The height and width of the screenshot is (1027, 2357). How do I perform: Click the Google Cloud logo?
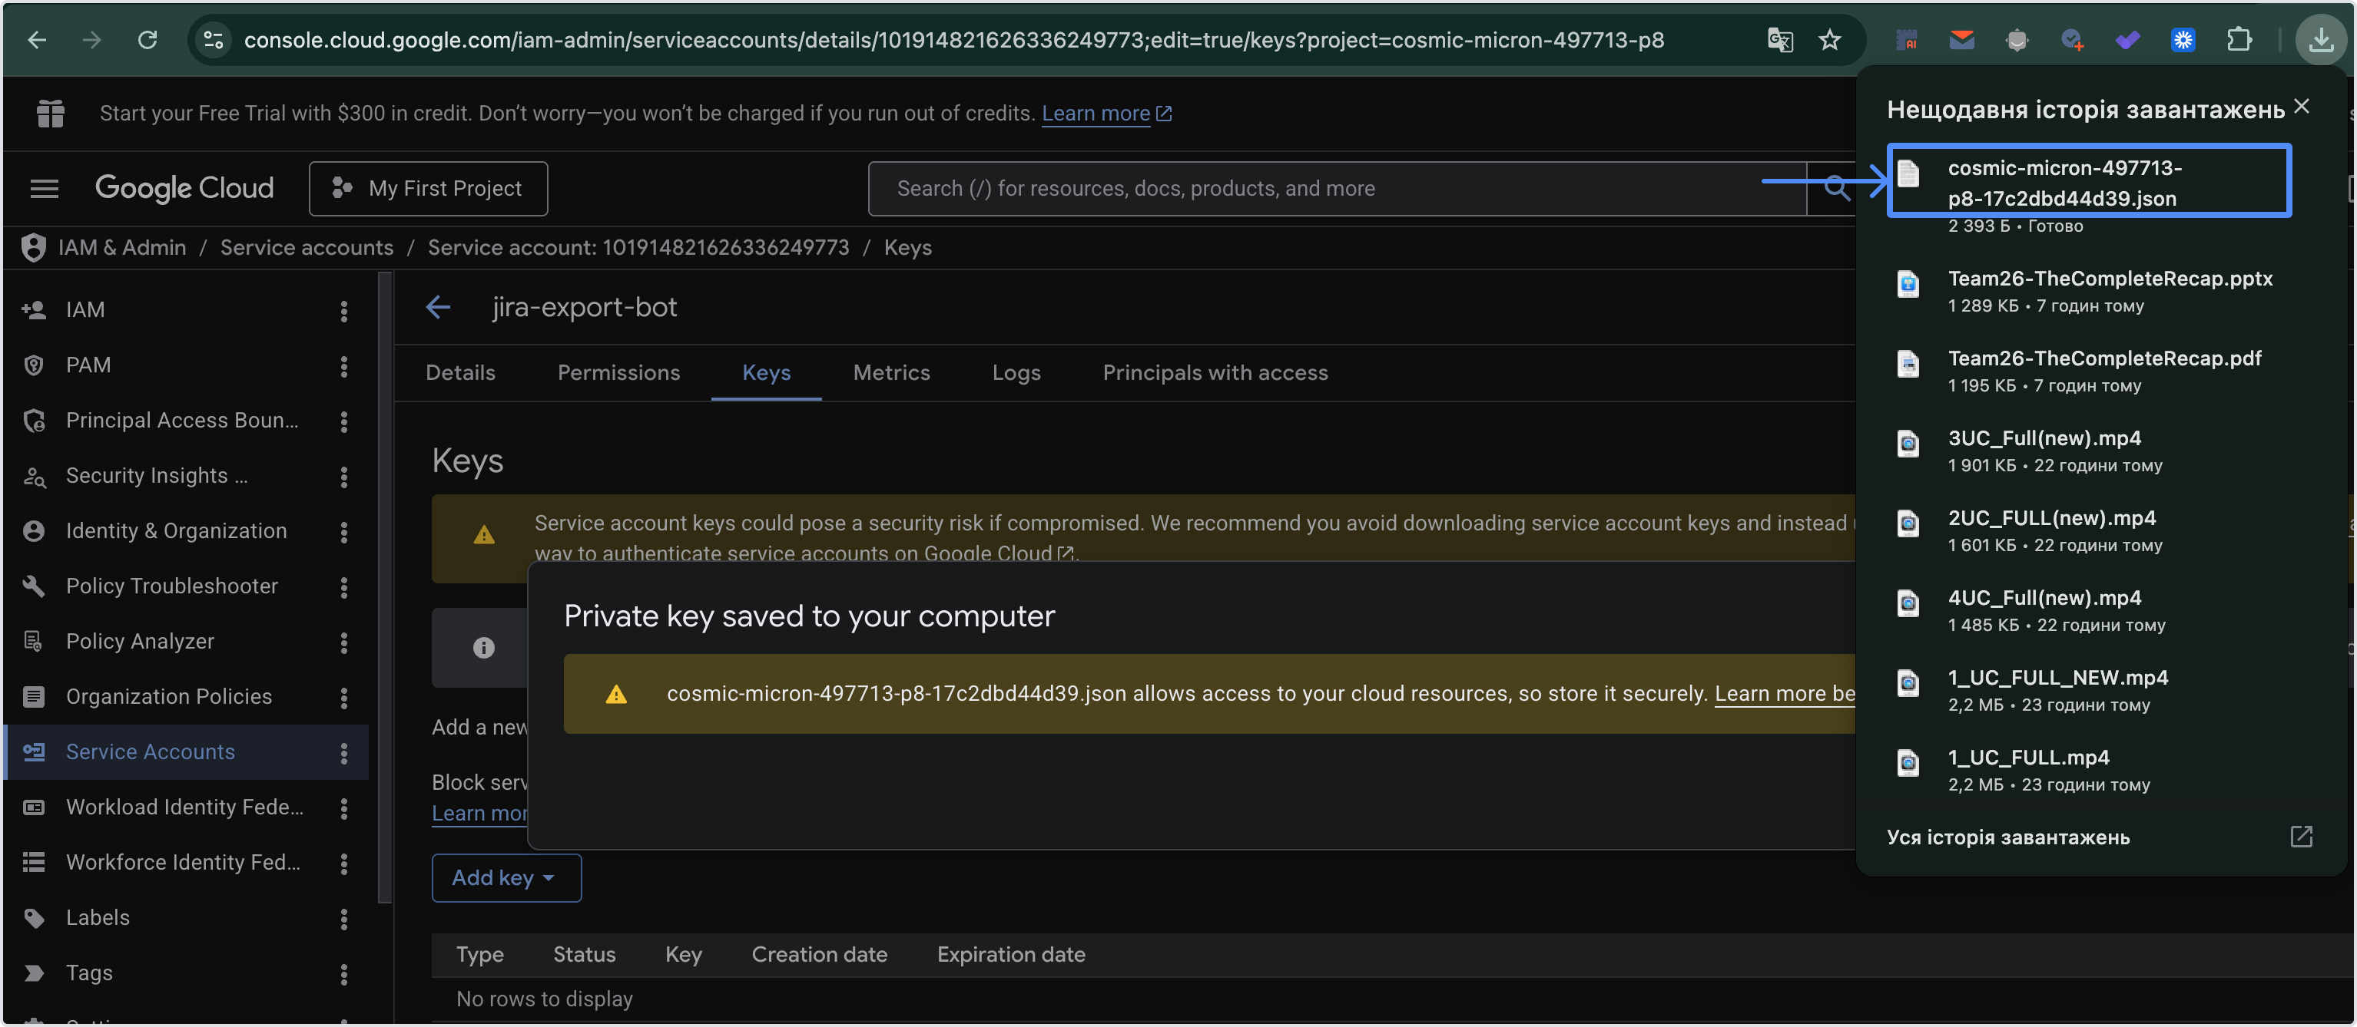pos(184,188)
